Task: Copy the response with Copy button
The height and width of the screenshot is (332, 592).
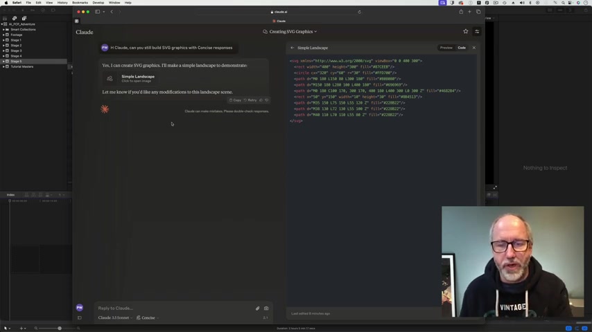Action: point(235,100)
